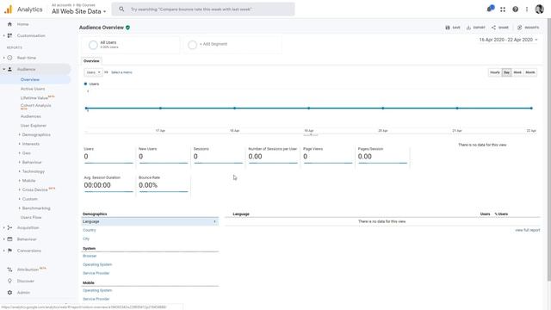Screen dimensions: 551x310
Task: Click the Admin gear icon
Action: coord(9,293)
